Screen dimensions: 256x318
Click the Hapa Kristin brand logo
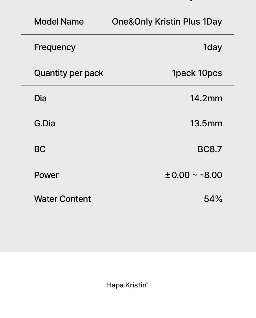pyautogui.click(x=127, y=285)
